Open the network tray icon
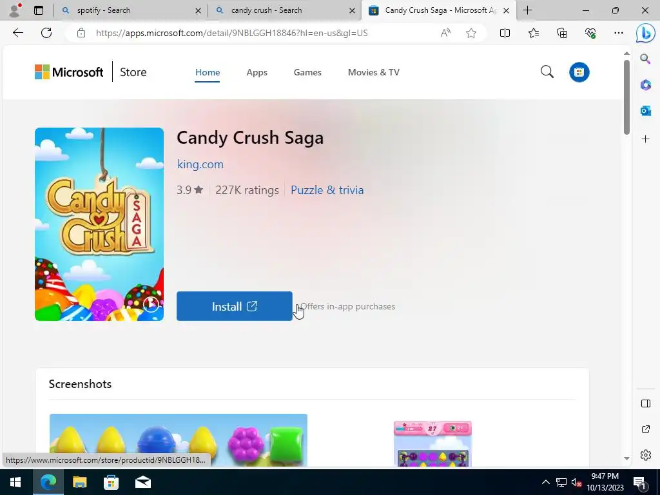 pos(561,482)
